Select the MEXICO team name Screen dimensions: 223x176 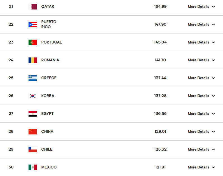tap(49, 167)
